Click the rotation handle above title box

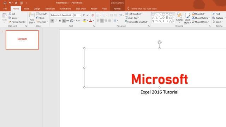pyautogui.click(x=160, y=42)
